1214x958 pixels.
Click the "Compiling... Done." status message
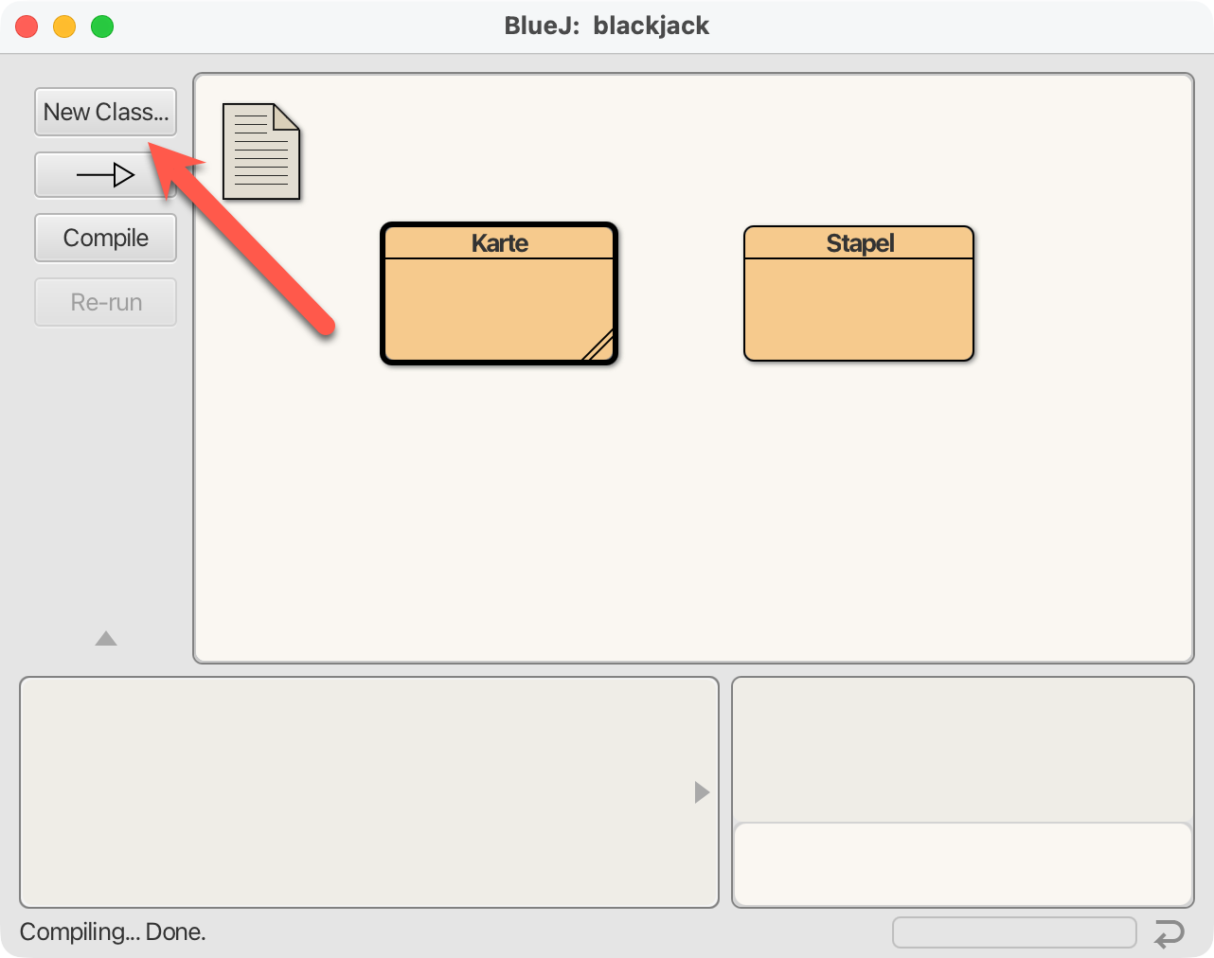pos(113,932)
